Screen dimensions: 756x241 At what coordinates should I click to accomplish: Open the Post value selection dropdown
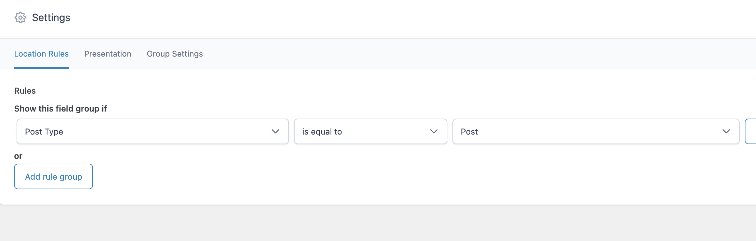point(596,131)
